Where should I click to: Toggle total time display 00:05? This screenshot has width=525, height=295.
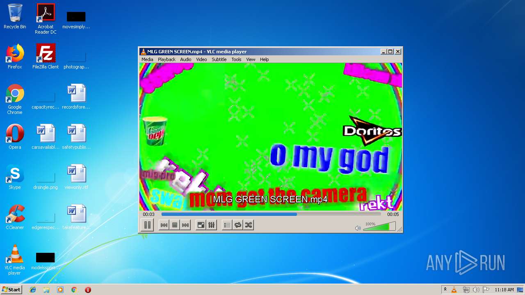coord(393,214)
